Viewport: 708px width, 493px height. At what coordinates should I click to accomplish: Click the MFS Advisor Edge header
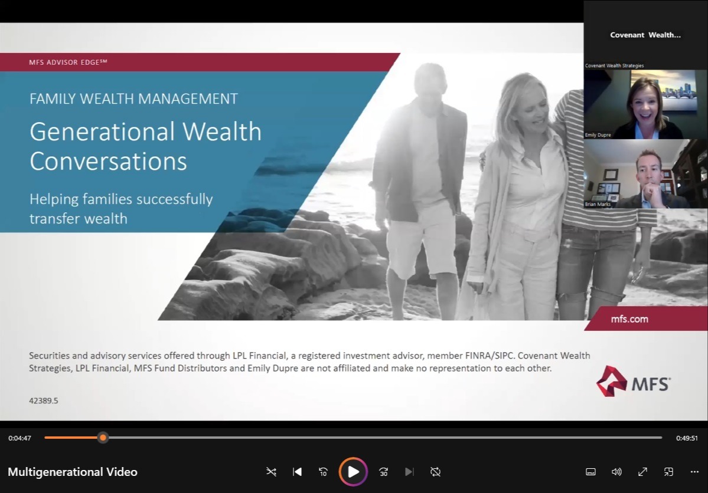[x=68, y=63]
